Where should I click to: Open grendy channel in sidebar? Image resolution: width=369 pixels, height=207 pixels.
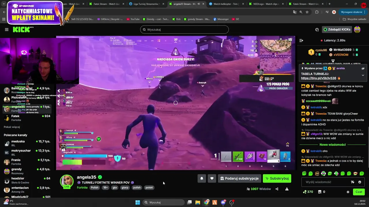27,171
